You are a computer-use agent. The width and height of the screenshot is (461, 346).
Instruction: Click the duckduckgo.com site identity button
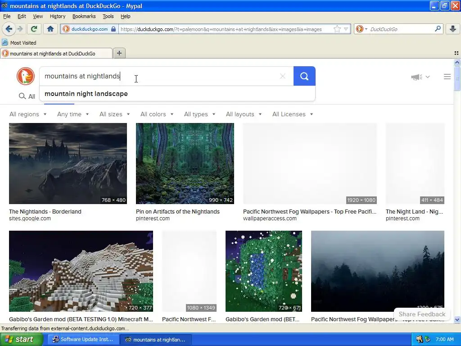tap(90, 29)
